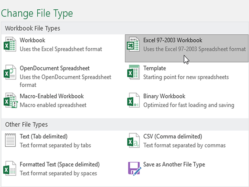Click "Uses the Excel Spreadsheet format" description

pos(61,49)
